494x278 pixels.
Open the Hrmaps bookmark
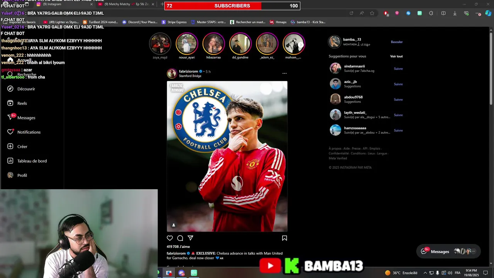278,22
